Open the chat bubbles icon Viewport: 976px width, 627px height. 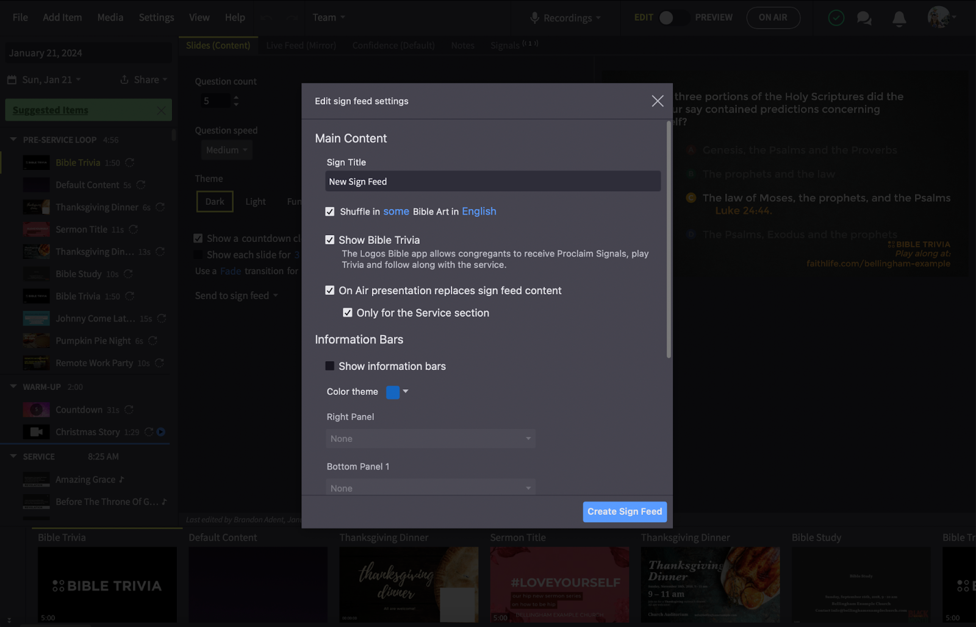click(x=864, y=18)
